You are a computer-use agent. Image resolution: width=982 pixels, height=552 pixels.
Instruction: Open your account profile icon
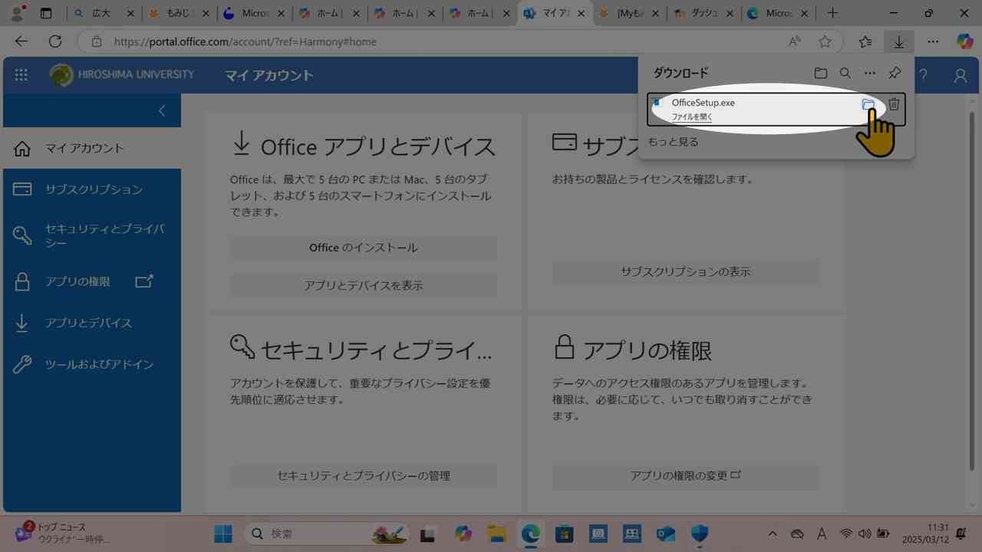coord(960,74)
